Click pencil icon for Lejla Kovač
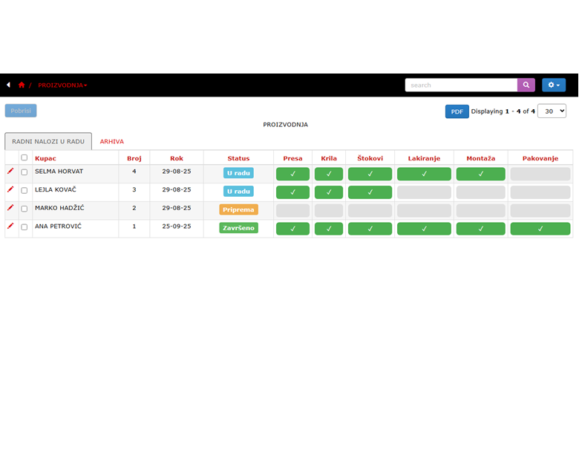Image resolution: width=579 pixels, height=456 pixels. click(10, 189)
